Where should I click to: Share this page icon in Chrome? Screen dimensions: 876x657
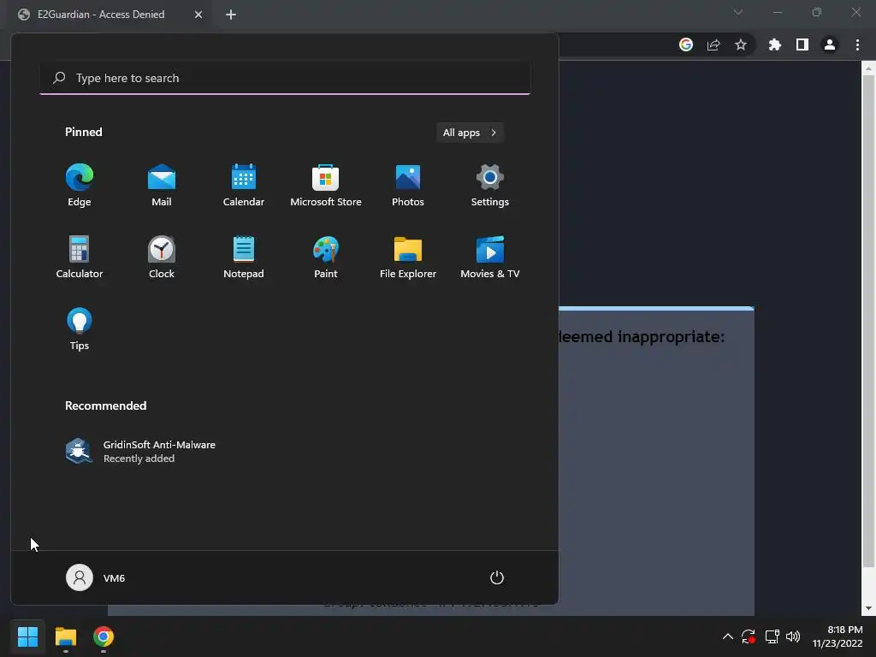713,44
